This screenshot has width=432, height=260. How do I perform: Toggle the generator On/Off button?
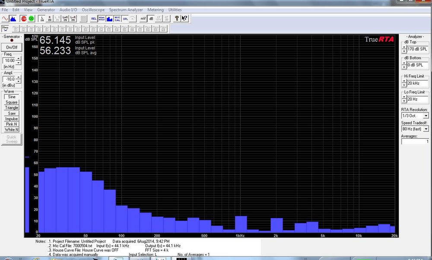point(12,47)
